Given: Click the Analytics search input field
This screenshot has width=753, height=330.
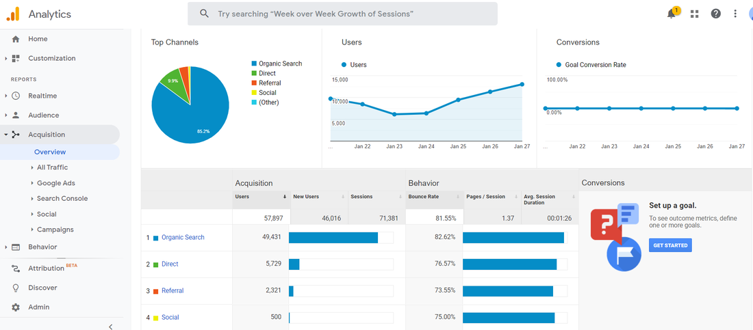Looking at the screenshot, I should 342,14.
